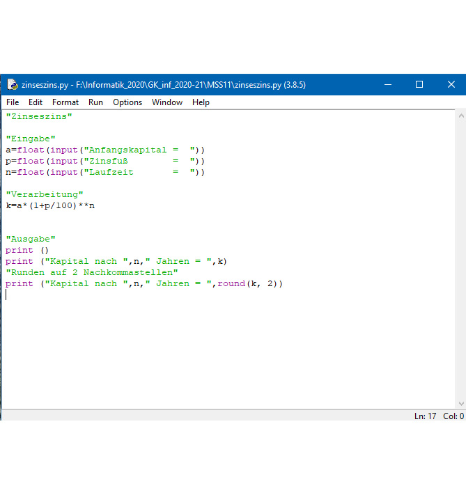Click the vertical scrollbar up arrow
The image size is (466, 495).
(x=460, y=114)
